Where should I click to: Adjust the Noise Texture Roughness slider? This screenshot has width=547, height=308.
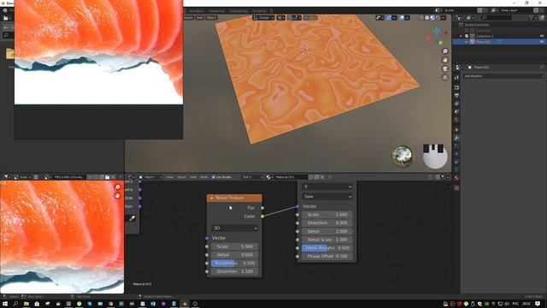click(x=234, y=264)
